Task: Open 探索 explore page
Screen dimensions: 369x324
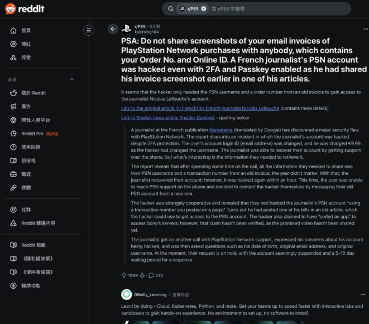Action: pyautogui.click(x=26, y=57)
